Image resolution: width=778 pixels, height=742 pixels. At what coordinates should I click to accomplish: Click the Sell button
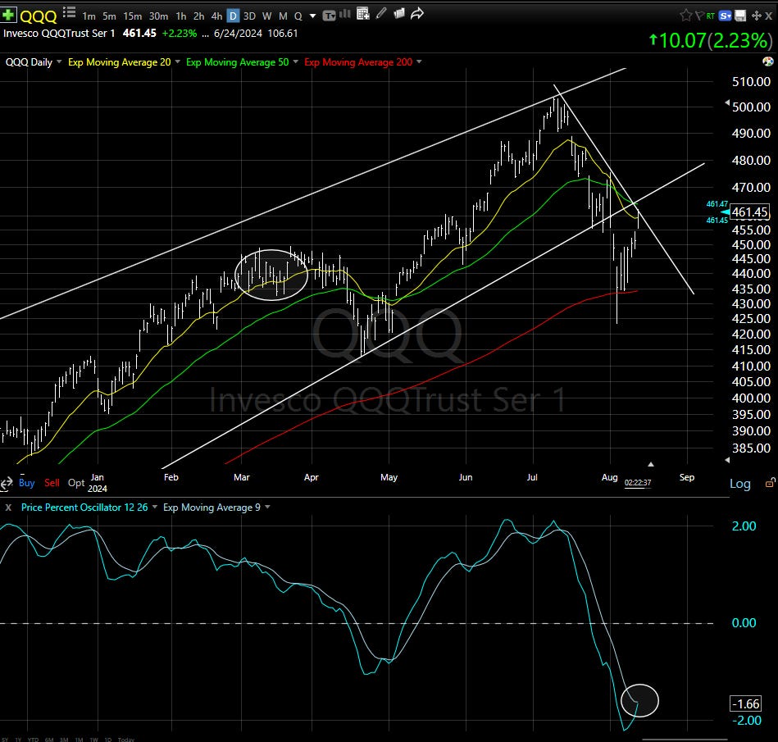point(52,483)
